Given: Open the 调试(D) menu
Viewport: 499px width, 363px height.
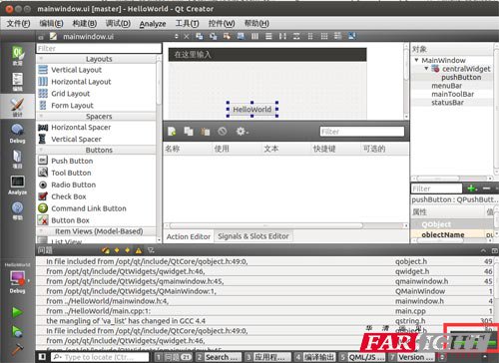Looking at the screenshot, I should coord(118,23).
